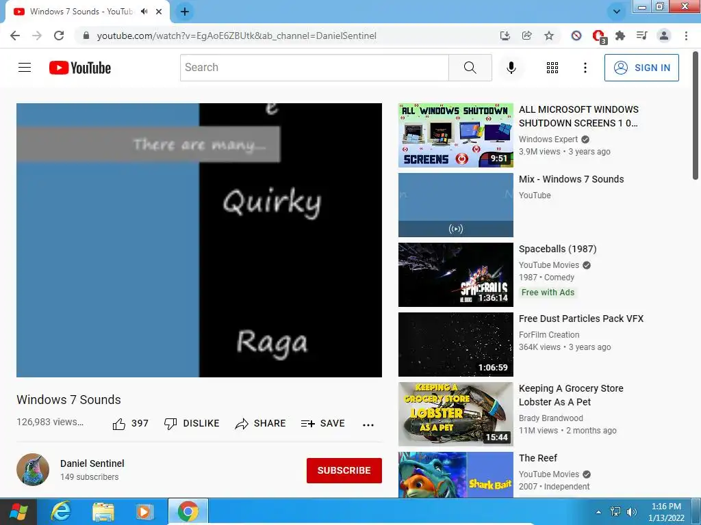Click the YouTube Search field
The image size is (701, 525).
point(314,68)
